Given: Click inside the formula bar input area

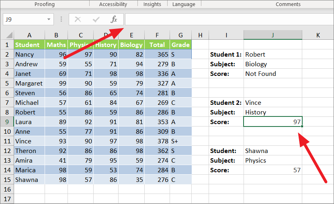Looking at the screenshot, I should click(229, 19).
